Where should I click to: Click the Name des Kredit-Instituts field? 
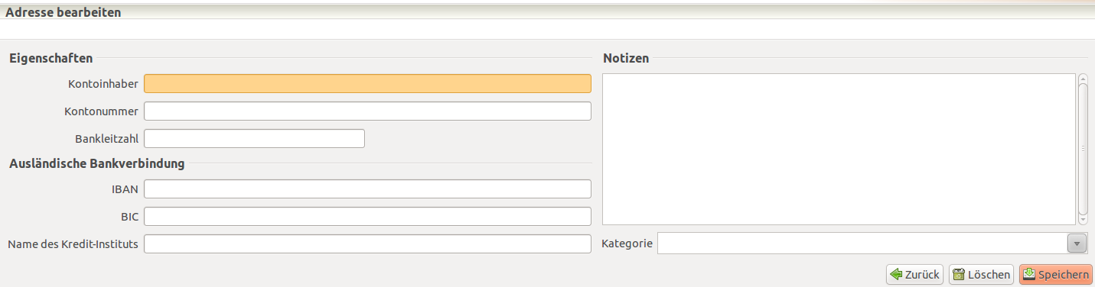click(367, 244)
